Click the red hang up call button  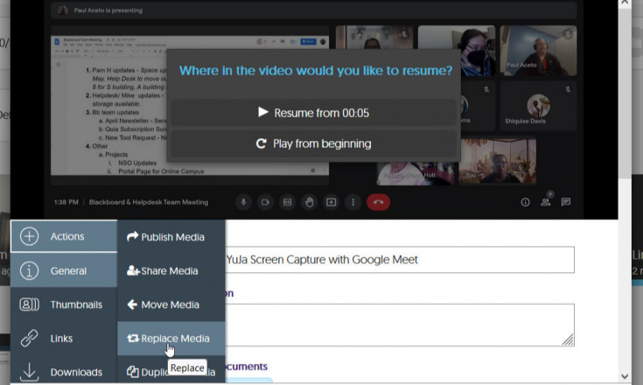pos(378,202)
